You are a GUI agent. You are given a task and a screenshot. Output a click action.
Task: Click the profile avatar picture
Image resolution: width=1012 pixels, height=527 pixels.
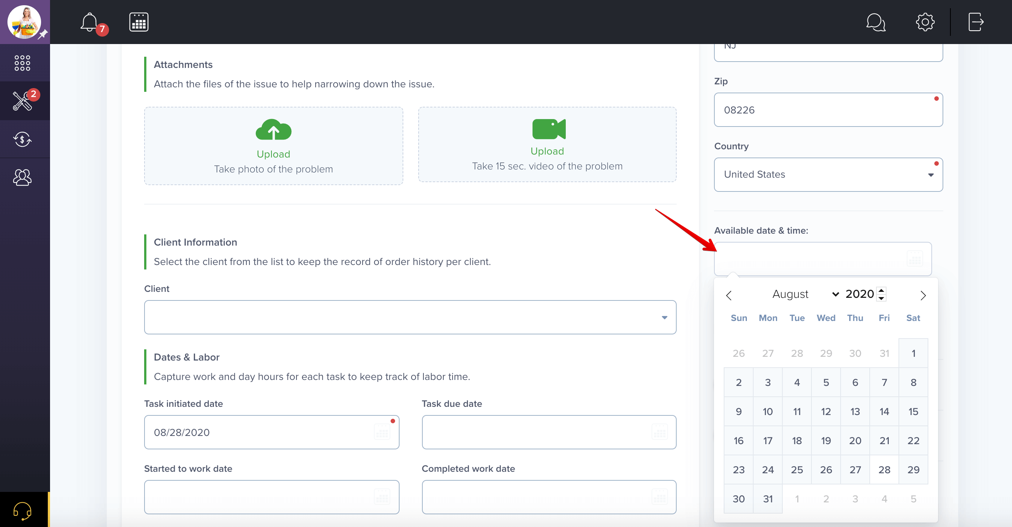point(24,22)
